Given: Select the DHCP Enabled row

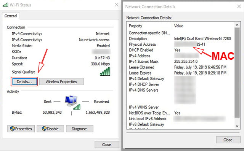Looking at the screenshot, I should [180, 50].
